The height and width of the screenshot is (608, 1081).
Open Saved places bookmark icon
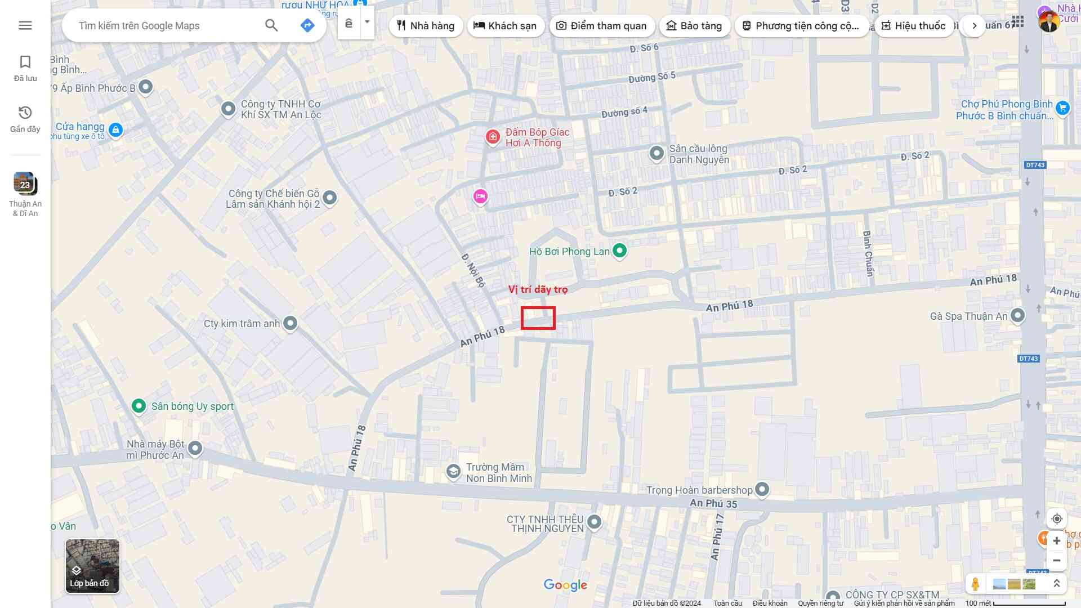25,68
